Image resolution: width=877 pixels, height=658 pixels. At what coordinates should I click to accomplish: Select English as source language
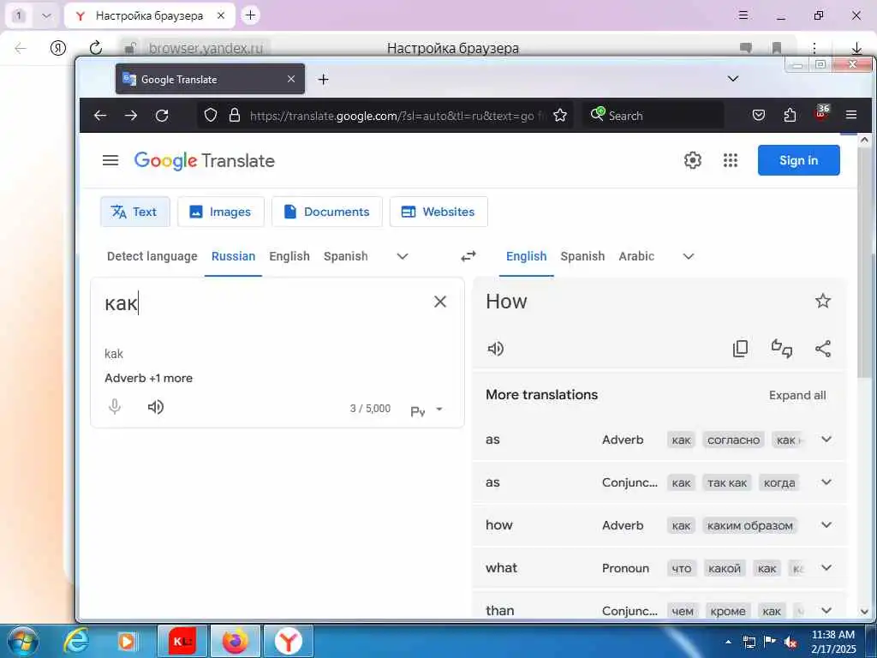click(x=289, y=256)
